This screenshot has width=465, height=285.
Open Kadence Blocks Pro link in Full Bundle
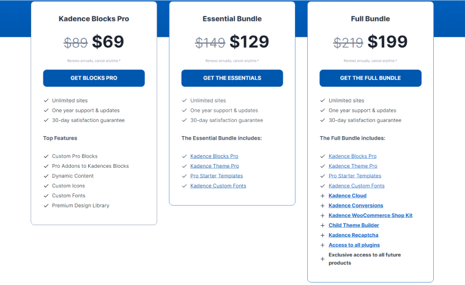(352, 156)
